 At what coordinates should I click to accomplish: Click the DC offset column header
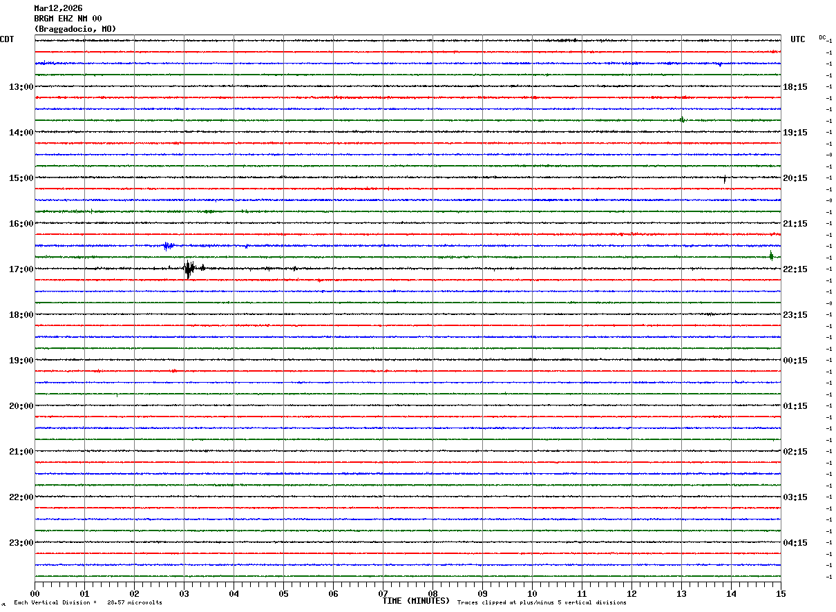point(822,37)
